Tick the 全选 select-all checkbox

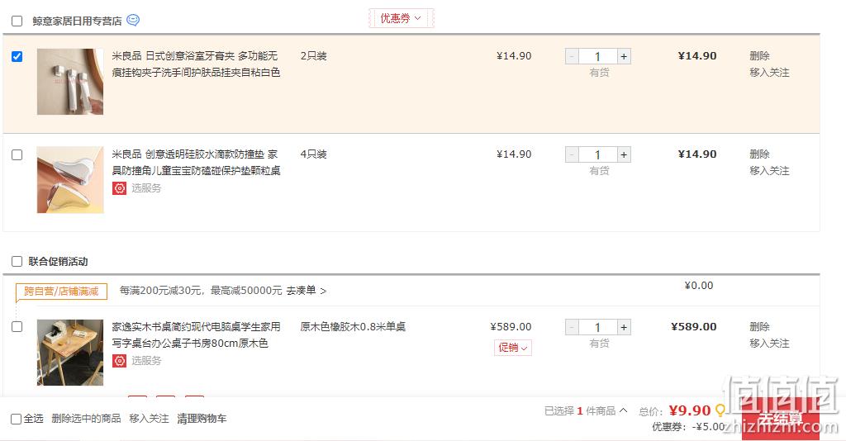point(17,419)
